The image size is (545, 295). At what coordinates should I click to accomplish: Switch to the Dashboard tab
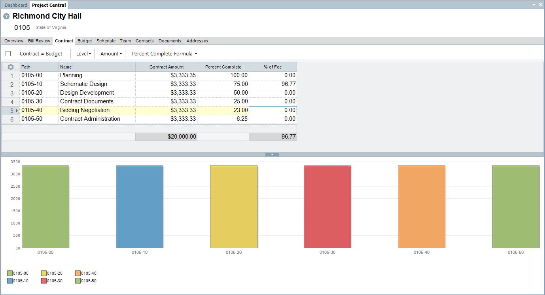pos(16,5)
